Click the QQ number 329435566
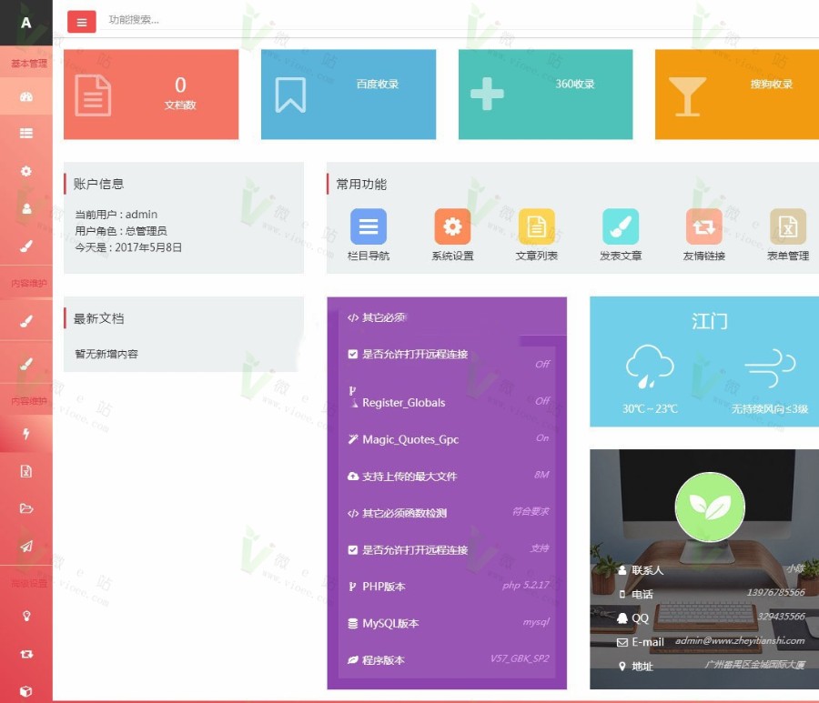The height and width of the screenshot is (703, 819). coord(782,617)
